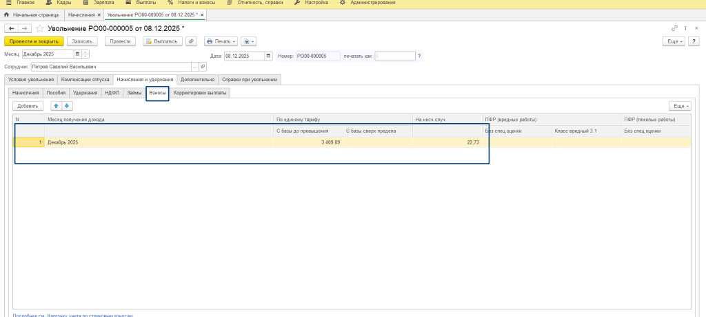Add document to favorites with star icon
This screenshot has width=706, height=317.
point(40,28)
